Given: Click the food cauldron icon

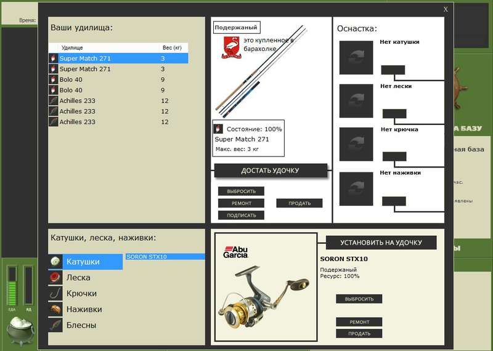Looking at the screenshot, I should click(x=20, y=331).
